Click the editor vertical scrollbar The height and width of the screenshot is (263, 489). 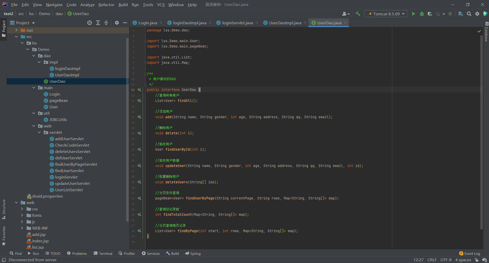pos(482,133)
